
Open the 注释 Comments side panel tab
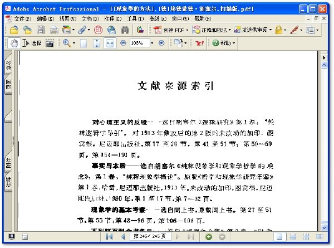[8, 182]
